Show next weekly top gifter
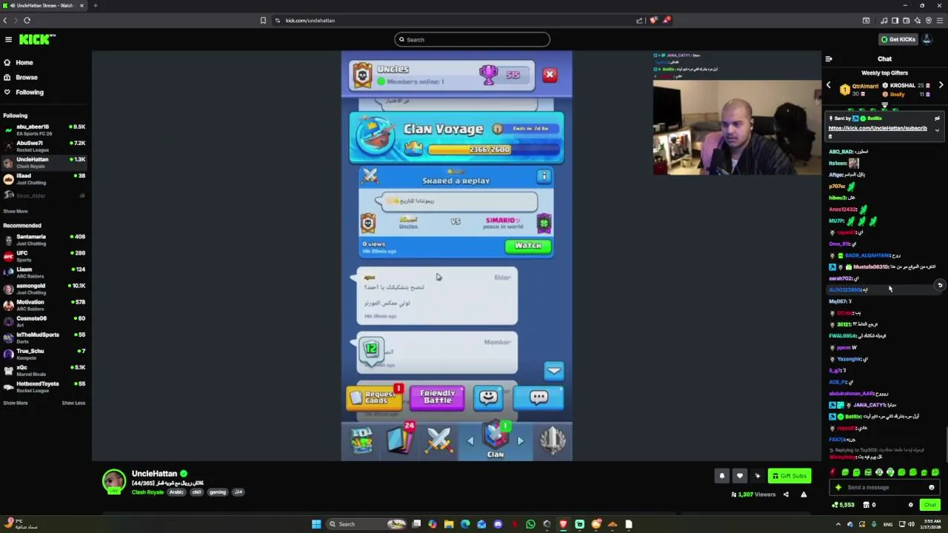 click(941, 86)
